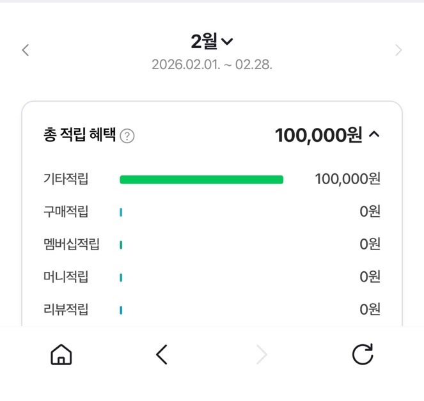Collapse the 100,000원 total benefits section
424x401 pixels.
pos(375,135)
